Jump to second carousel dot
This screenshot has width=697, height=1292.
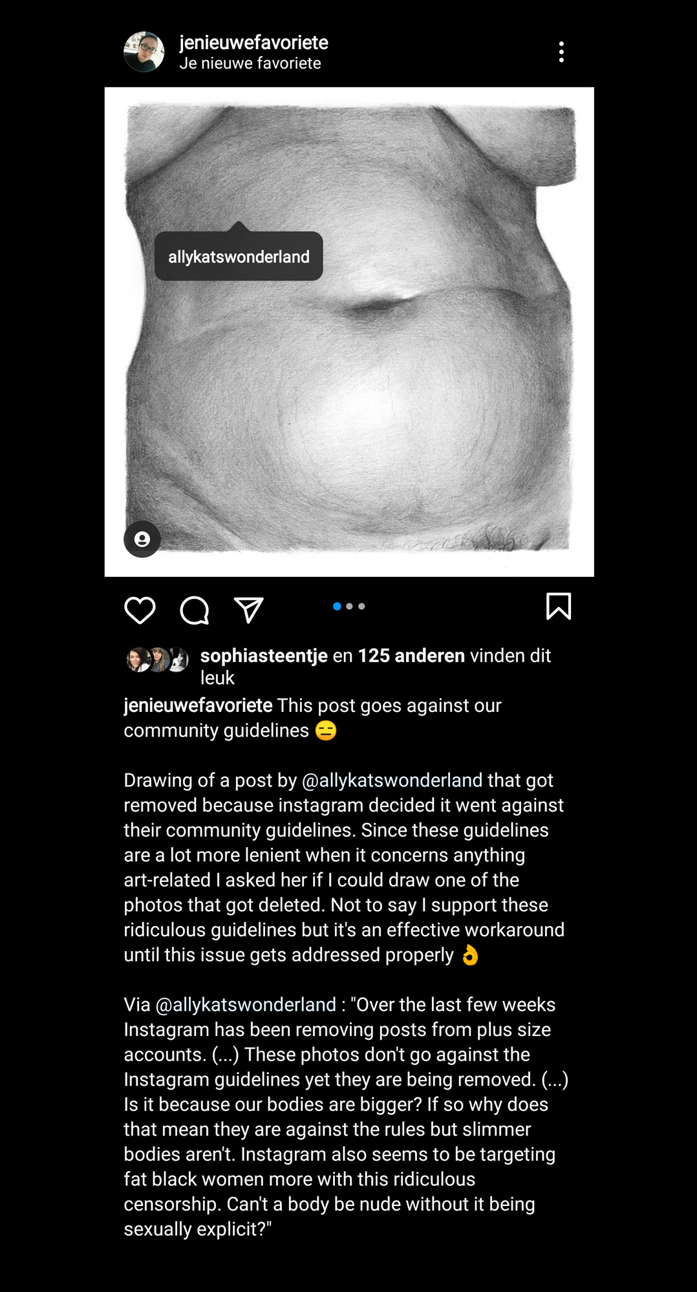[349, 607]
